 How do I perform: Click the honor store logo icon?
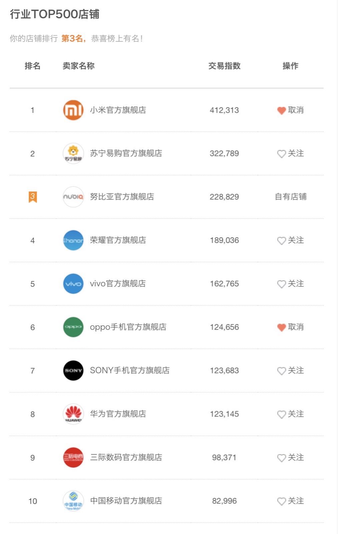coord(73,240)
